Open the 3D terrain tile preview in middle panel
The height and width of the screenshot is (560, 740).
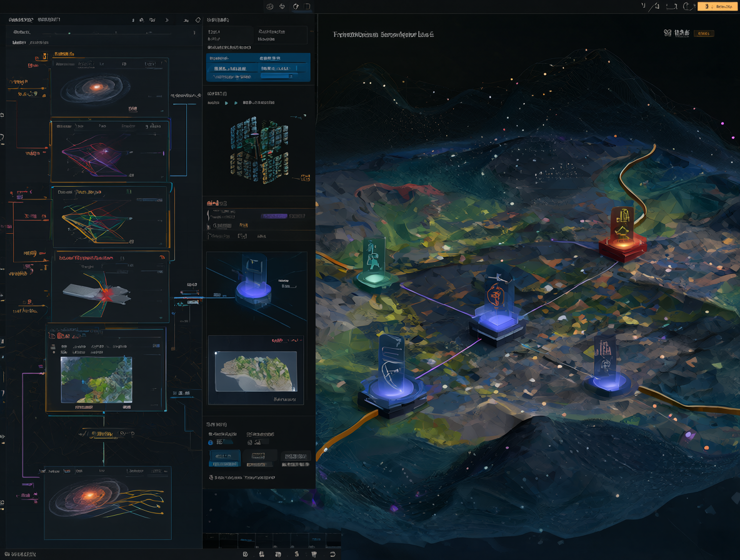(256, 371)
